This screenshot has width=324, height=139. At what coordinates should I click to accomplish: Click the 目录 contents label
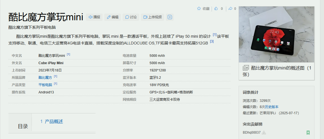(23, 126)
